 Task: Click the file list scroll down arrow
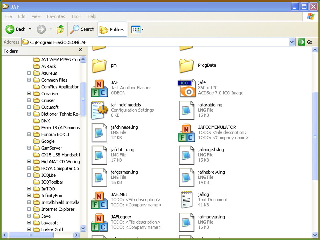315,235
